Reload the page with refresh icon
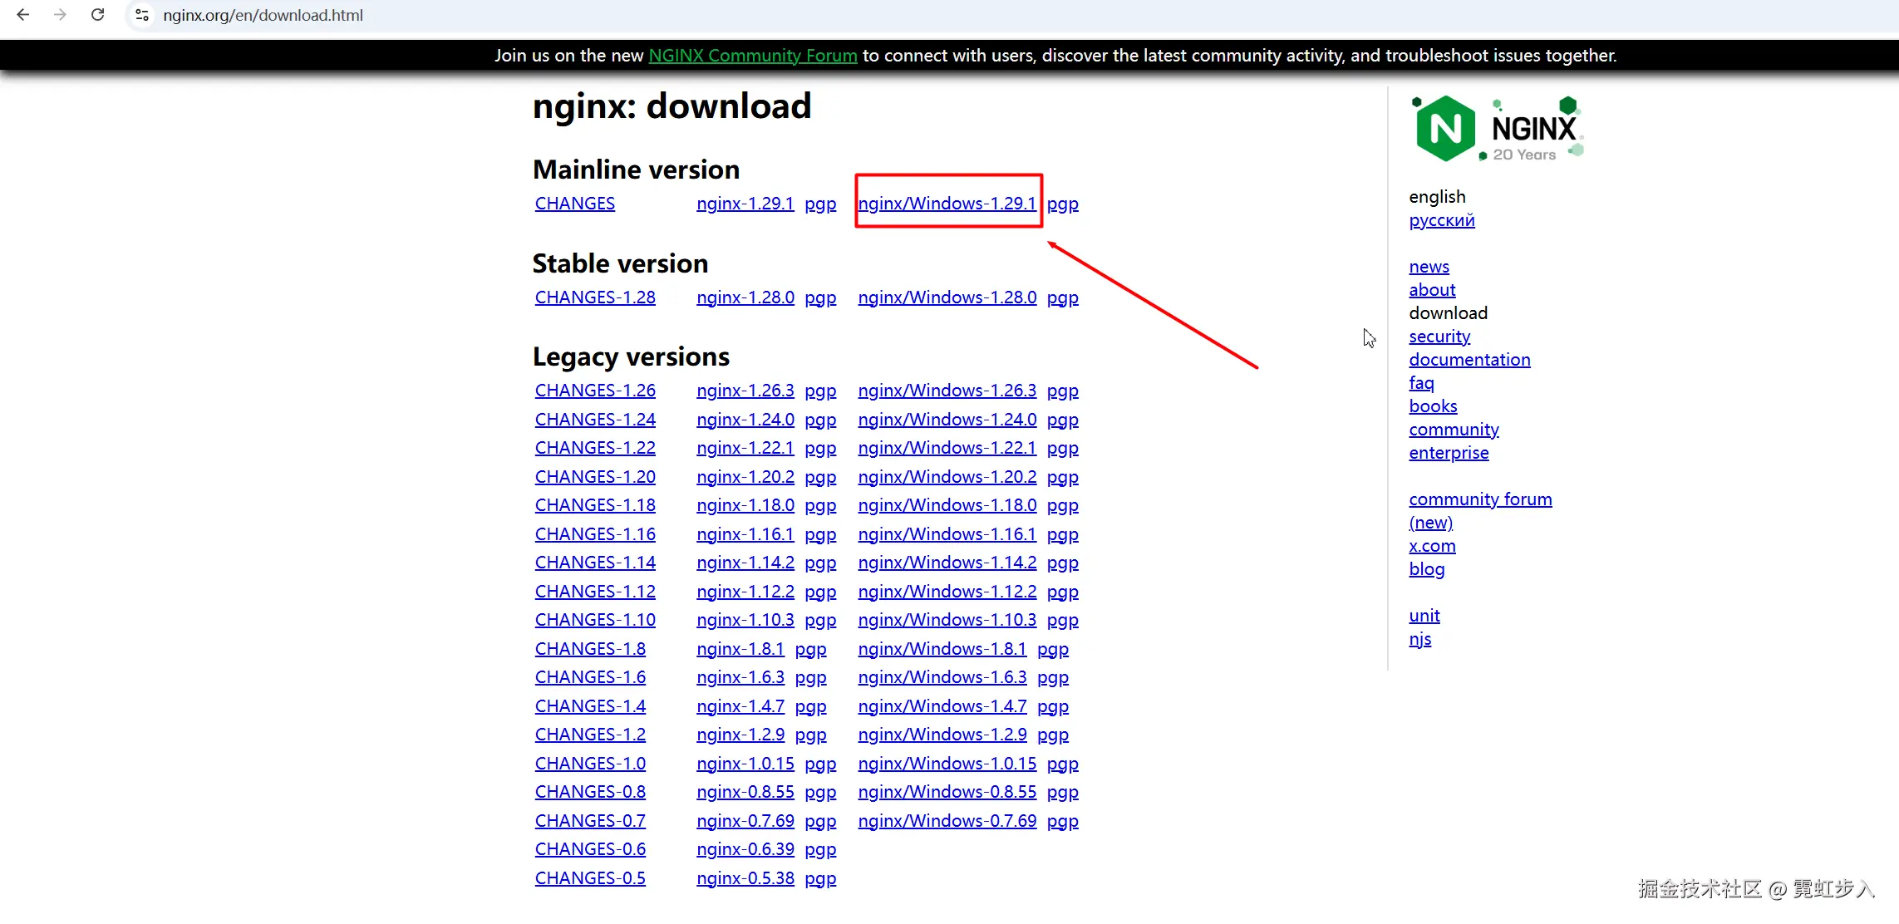The image size is (1899, 924). point(97,15)
